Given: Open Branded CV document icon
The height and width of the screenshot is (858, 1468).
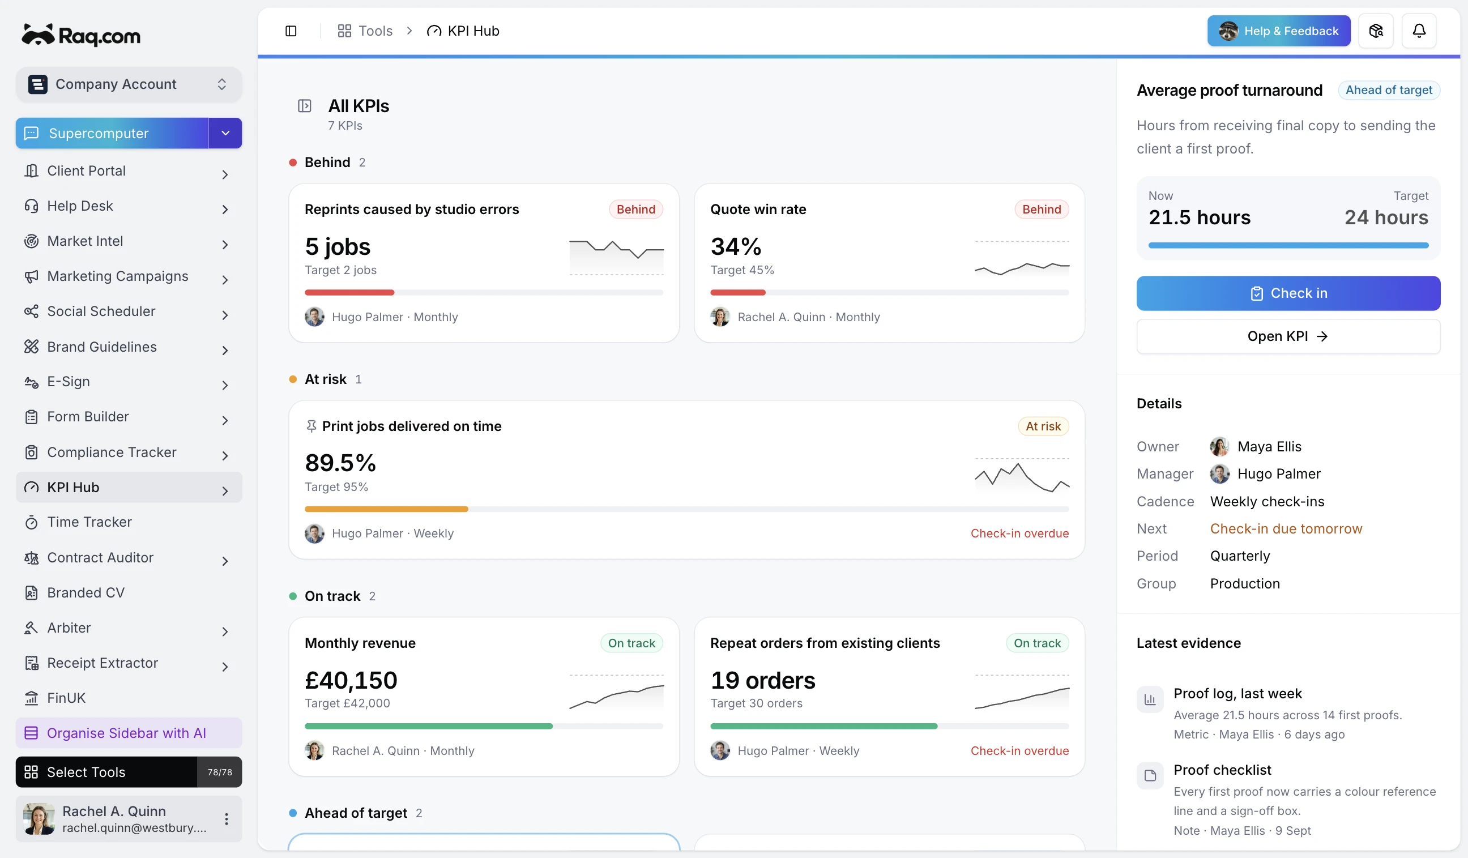Looking at the screenshot, I should (32, 592).
